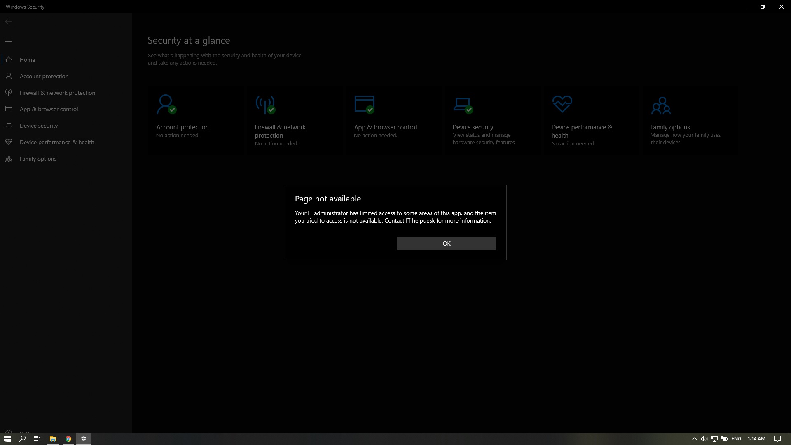Minimize the Windows Security window
The width and height of the screenshot is (791, 445).
tap(744, 7)
